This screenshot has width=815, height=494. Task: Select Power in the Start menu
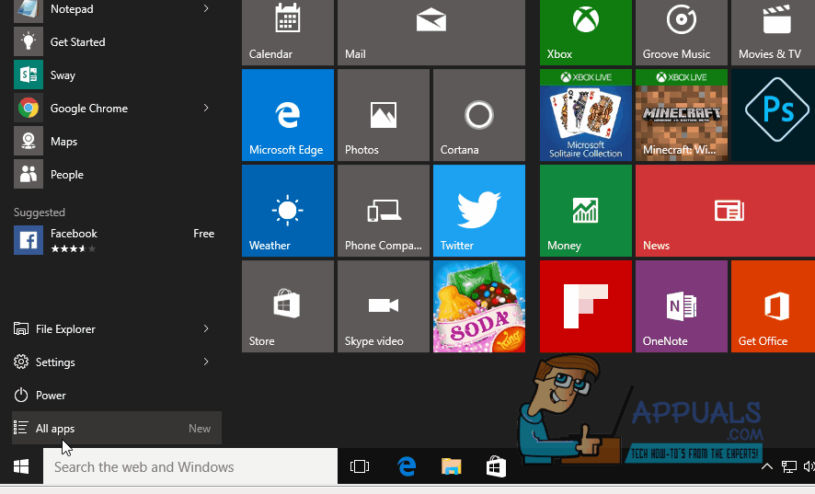(x=51, y=396)
